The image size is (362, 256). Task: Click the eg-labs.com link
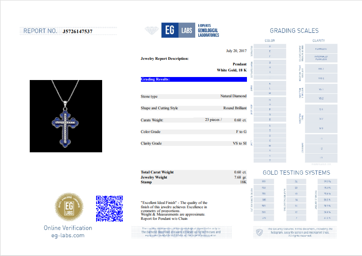[x=68, y=235]
